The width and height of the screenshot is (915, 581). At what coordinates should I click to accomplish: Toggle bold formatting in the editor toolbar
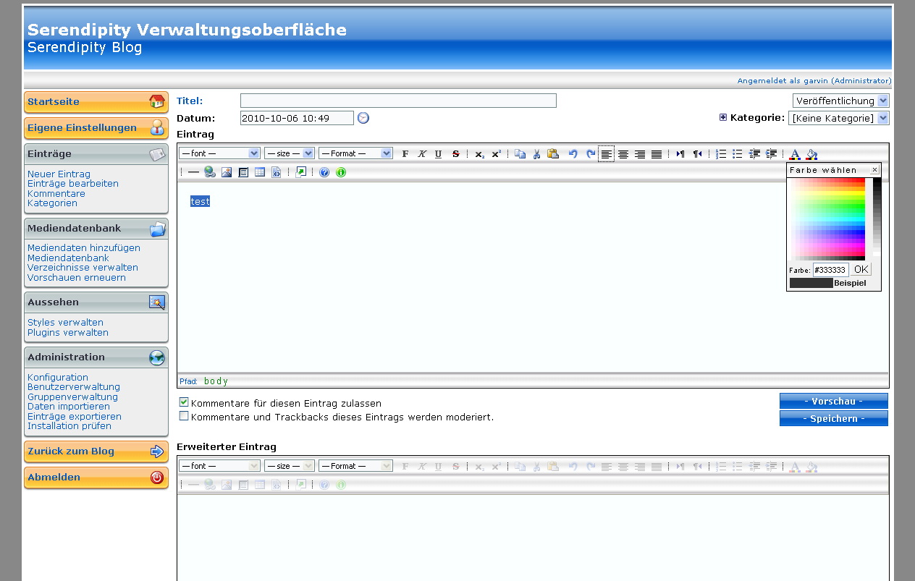click(x=405, y=153)
